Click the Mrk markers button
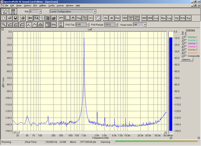 click(x=54, y=25)
